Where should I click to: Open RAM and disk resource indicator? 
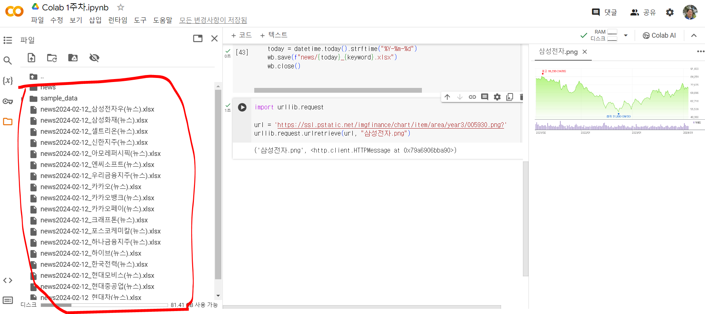tap(604, 35)
